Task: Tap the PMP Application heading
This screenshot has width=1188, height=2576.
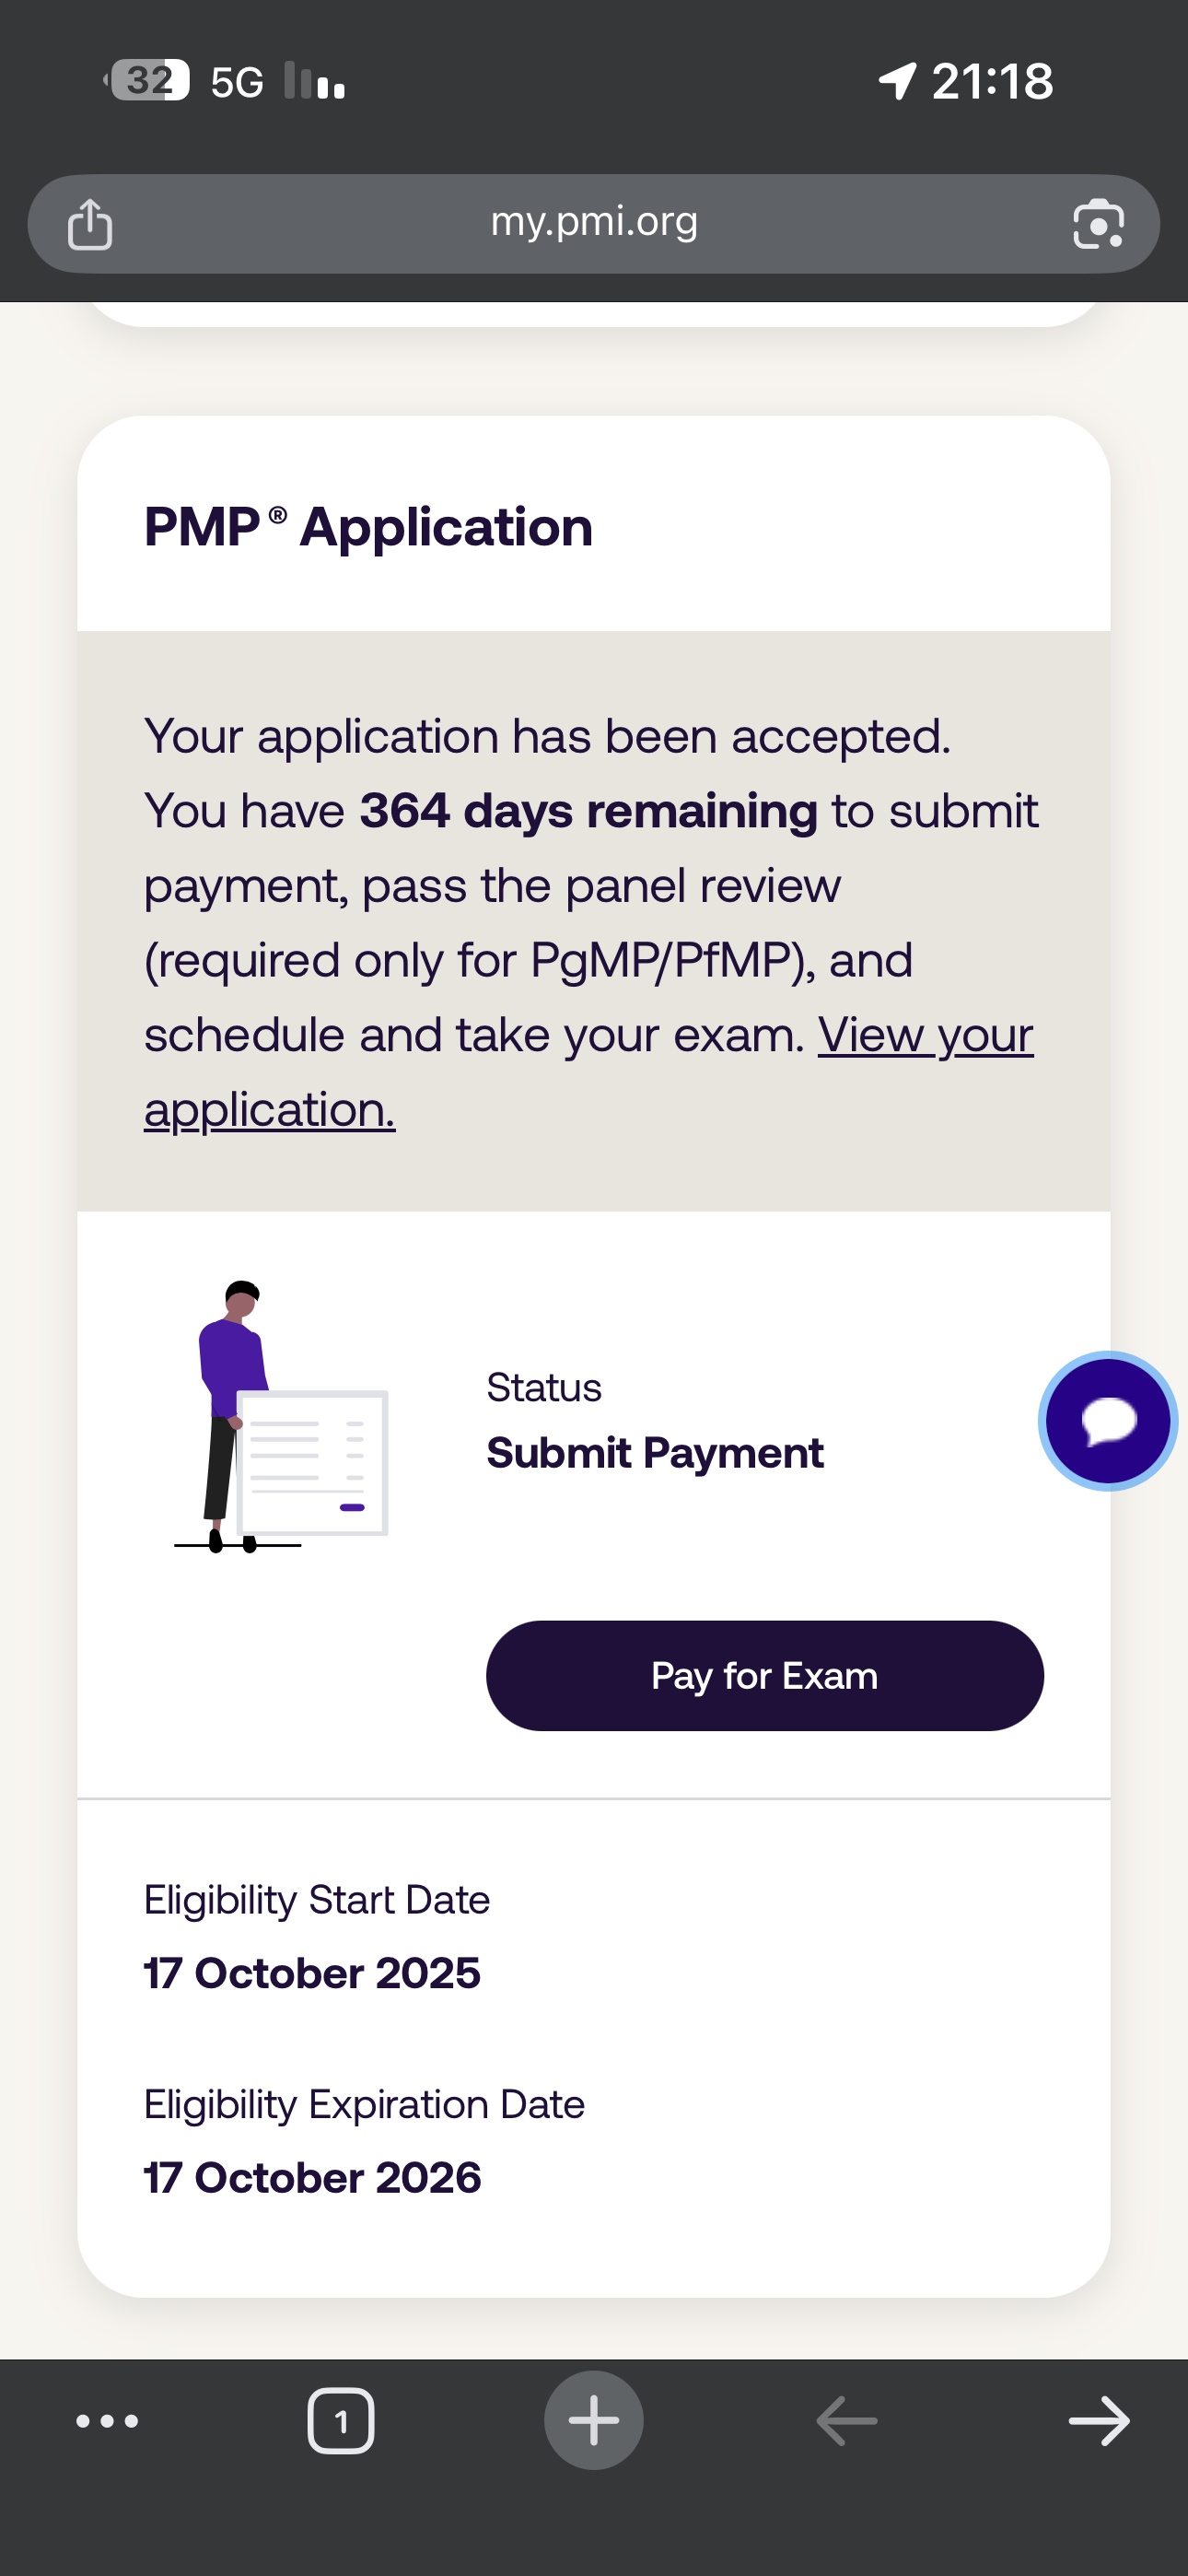Action: 368,527
